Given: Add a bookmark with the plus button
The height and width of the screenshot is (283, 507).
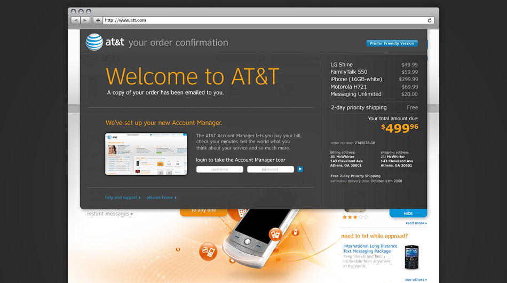Looking at the screenshot, I should point(98,20).
